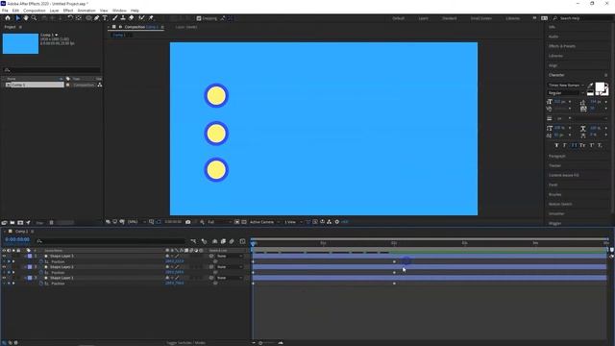Click All Caps icon in Character panel

(x=574, y=145)
